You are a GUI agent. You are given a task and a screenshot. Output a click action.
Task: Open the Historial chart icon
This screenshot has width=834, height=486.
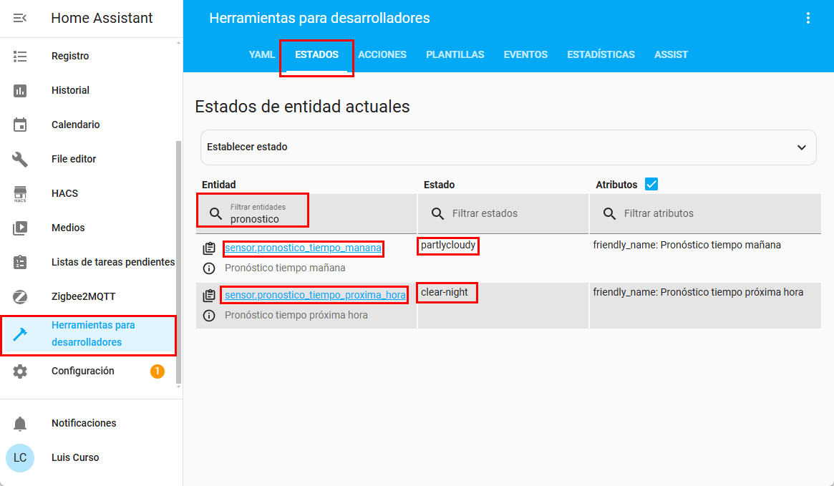19,90
